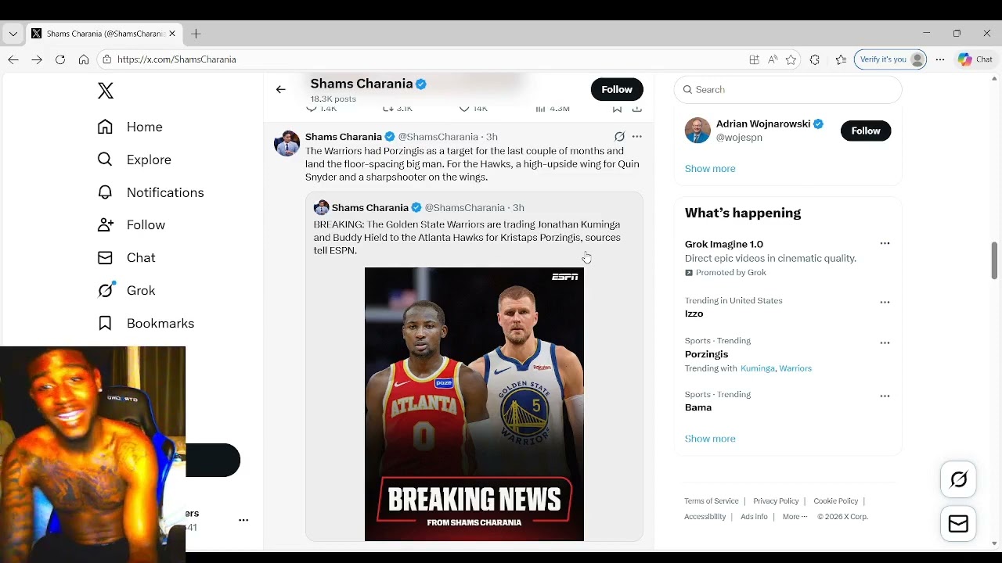View site information beside the address
This screenshot has width=1002, height=563.
click(106, 59)
